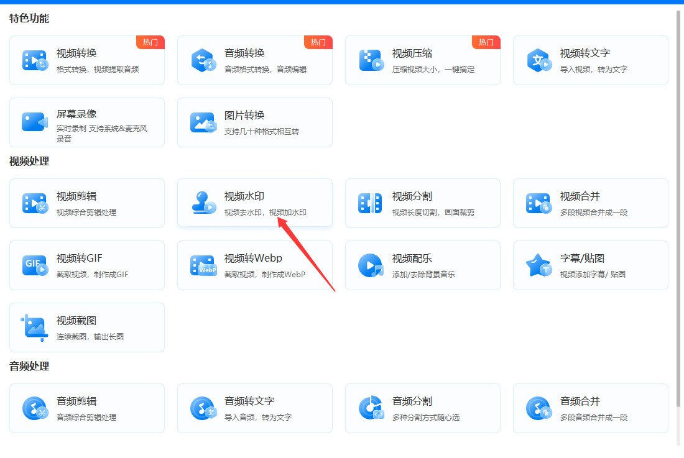Click the text '导入音频，转为文字'
684x458 pixels.
point(258,418)
